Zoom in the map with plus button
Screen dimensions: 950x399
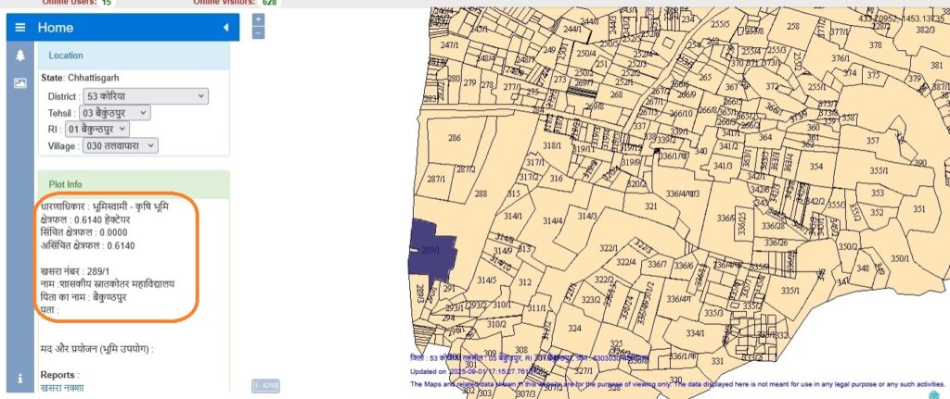click(258, 19)
